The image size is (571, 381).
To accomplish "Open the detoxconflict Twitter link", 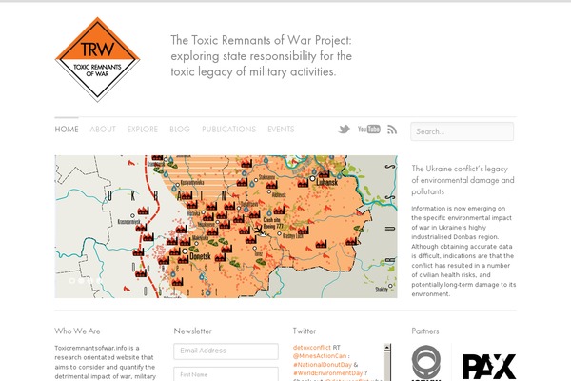I will tap(312, 348).
